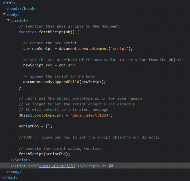Select the closing body tag
Image resolution: width=190 pixels, height=181 pixels.
tap(14, 172)
